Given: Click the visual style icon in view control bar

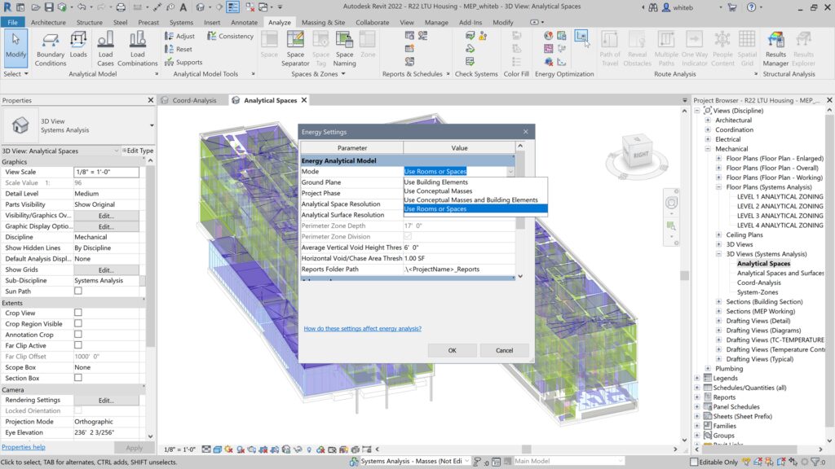Looking at the screenshot, I should click(217, 449).
